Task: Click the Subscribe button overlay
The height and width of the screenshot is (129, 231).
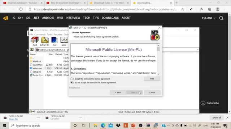Action: pos(210,103)
